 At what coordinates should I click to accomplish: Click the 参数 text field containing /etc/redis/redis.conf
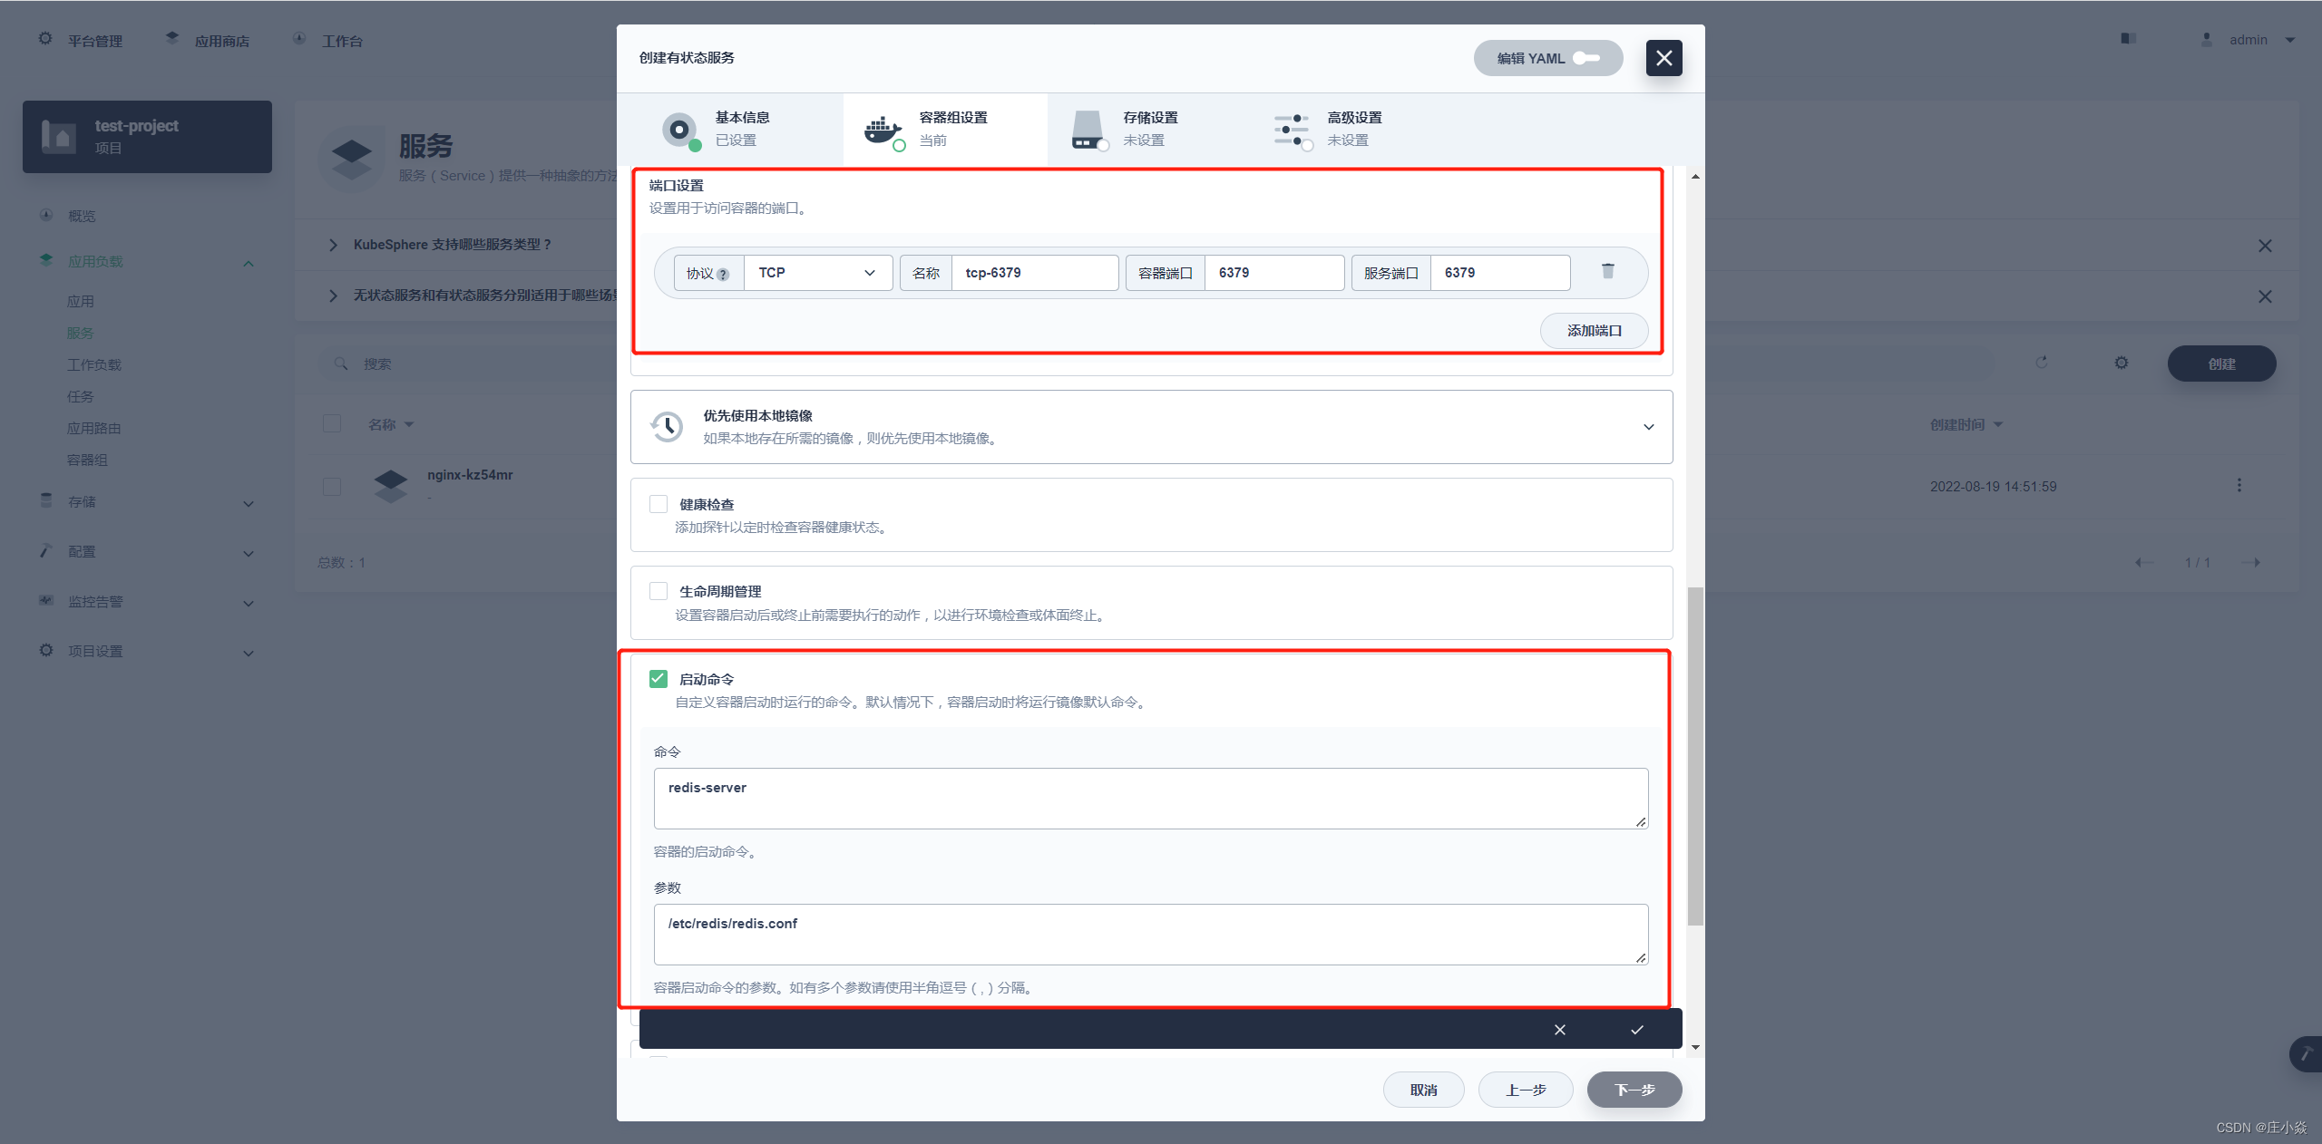coord(1149,934)
